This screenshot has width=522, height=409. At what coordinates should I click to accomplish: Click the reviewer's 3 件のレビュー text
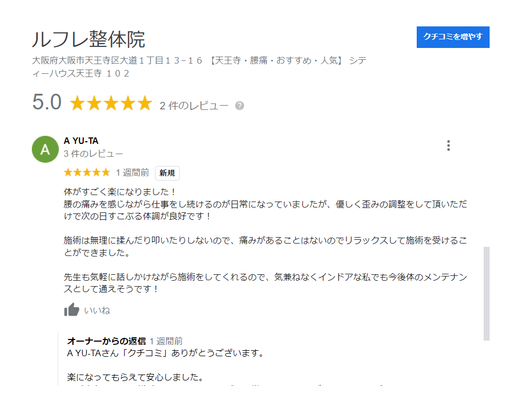click(x=93, y=154)
